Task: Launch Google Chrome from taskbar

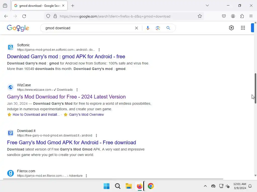Action: click(151, 186)
